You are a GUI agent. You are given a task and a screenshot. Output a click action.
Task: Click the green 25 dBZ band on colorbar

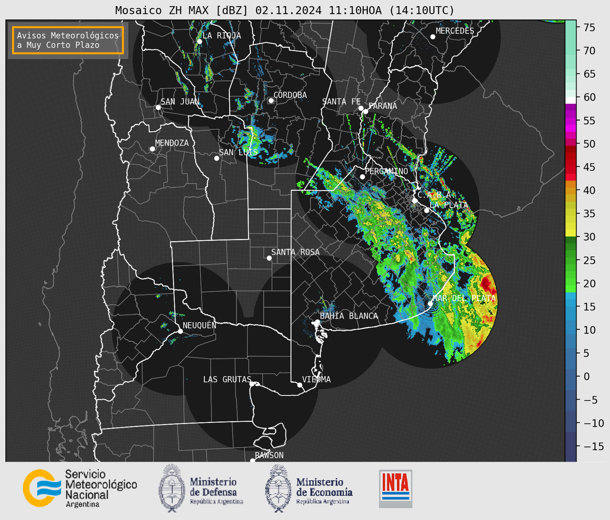point(571,260)
